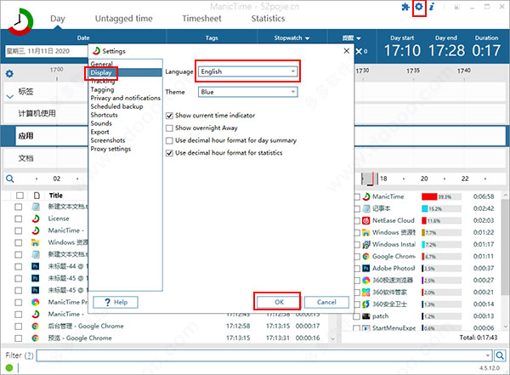The image size is (510, 375).
Task: Click ManicTime icon in usage list
Action: [366, 196]
